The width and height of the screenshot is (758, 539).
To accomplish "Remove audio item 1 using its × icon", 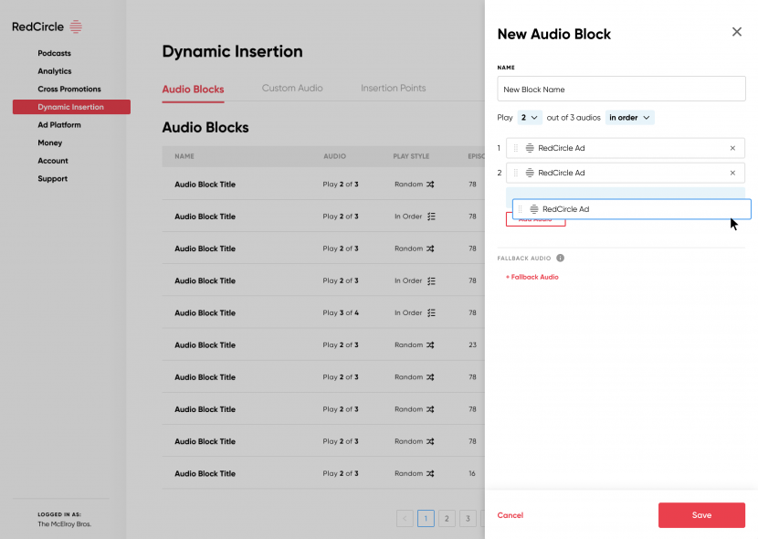I will point(732,147).
